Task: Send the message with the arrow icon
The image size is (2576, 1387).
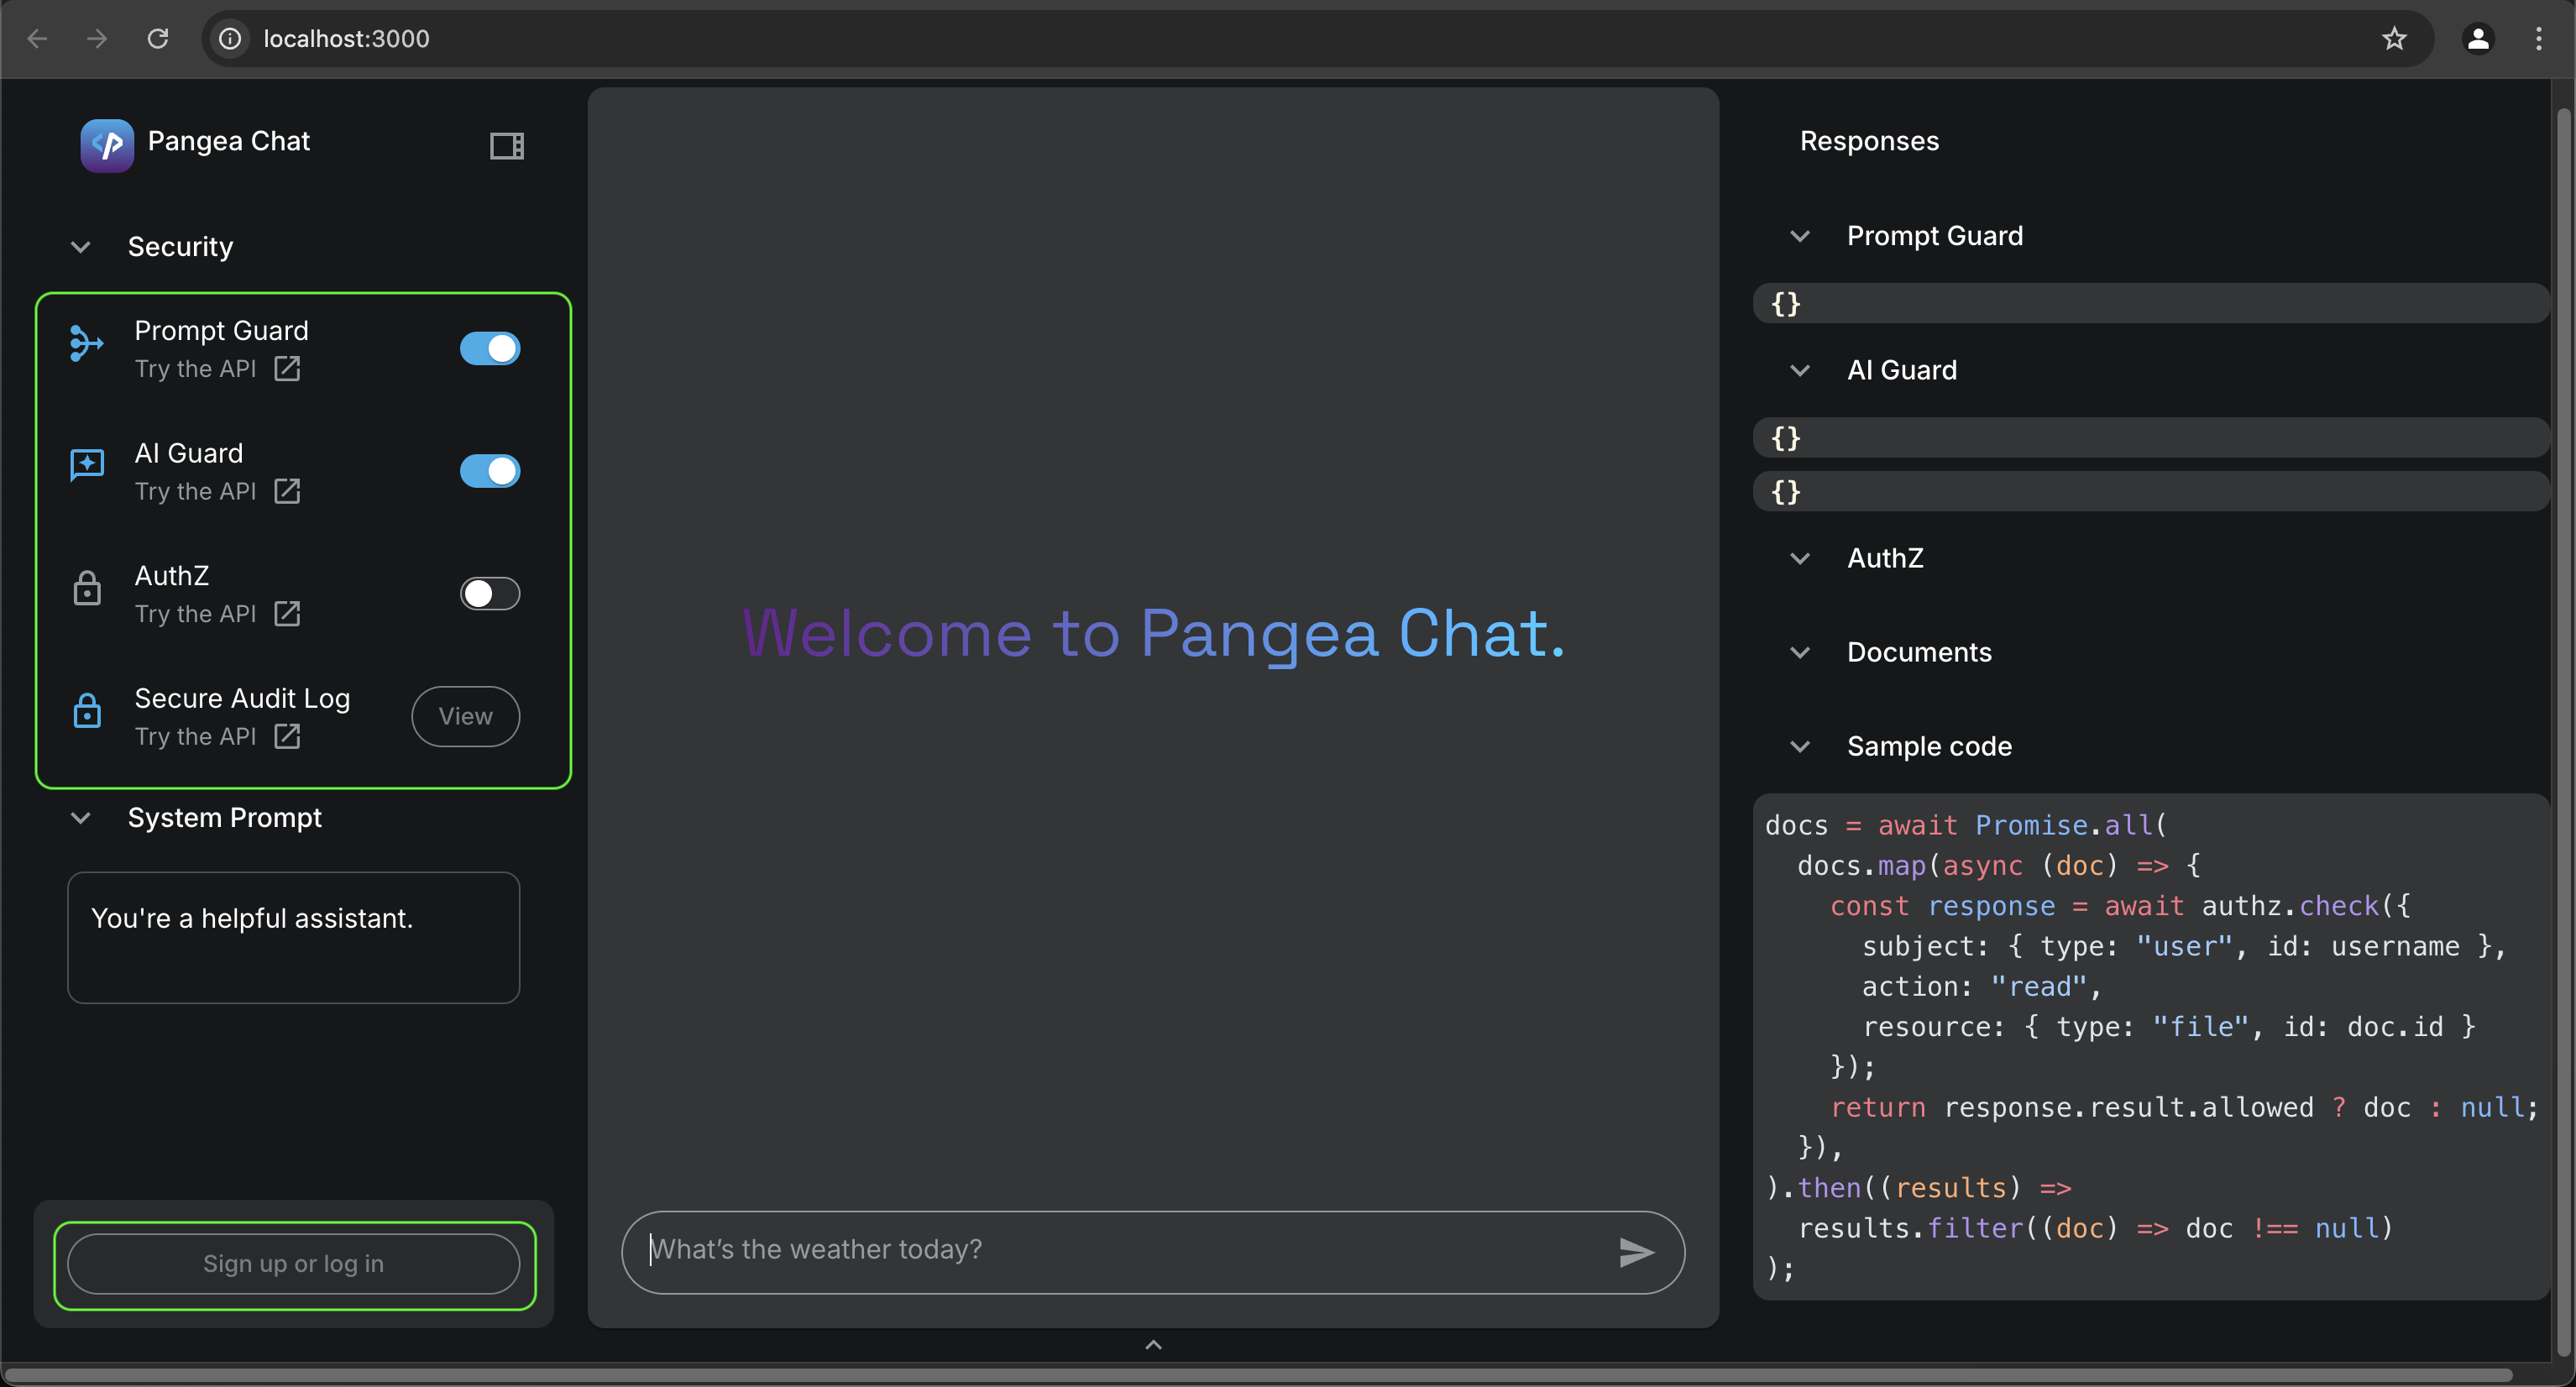Action: (1637, 1252)
